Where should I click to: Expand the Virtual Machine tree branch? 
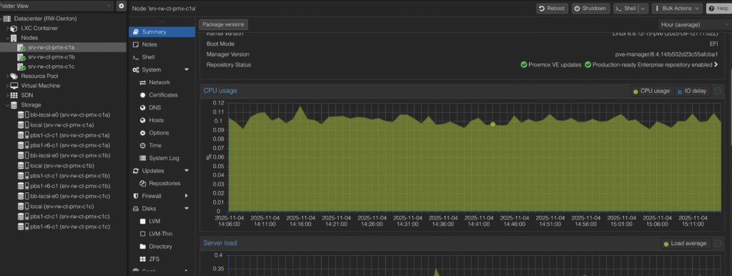7,86
